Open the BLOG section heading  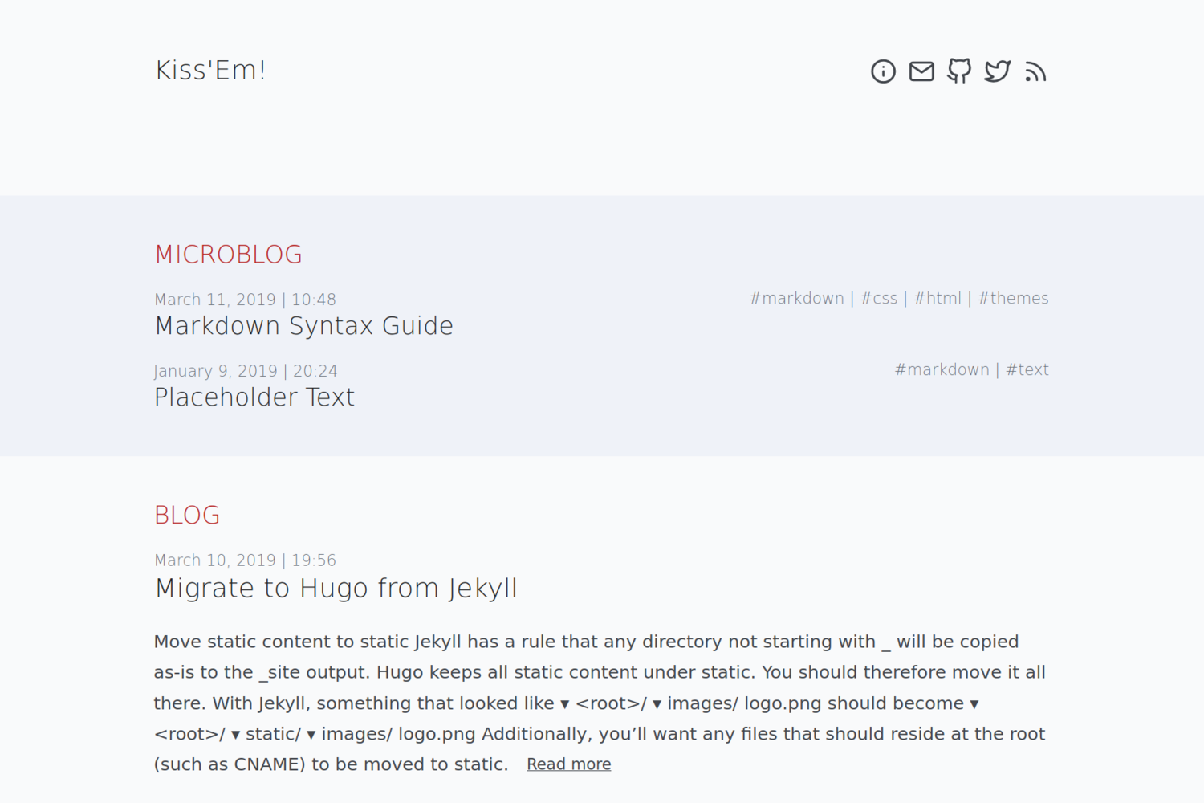click(x=187, y=516)
